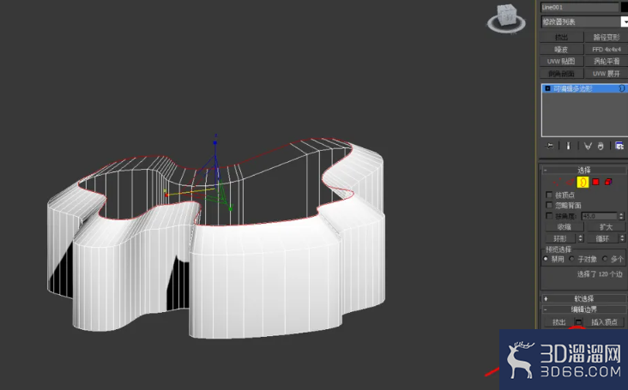Click 挤出 button in 编辑边界

559,322
